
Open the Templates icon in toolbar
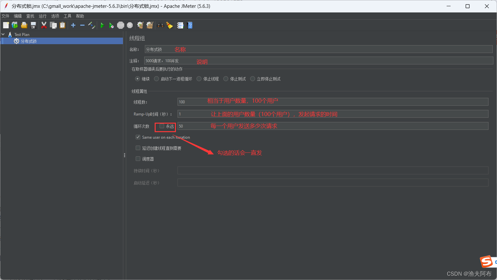tap(15, 25)
